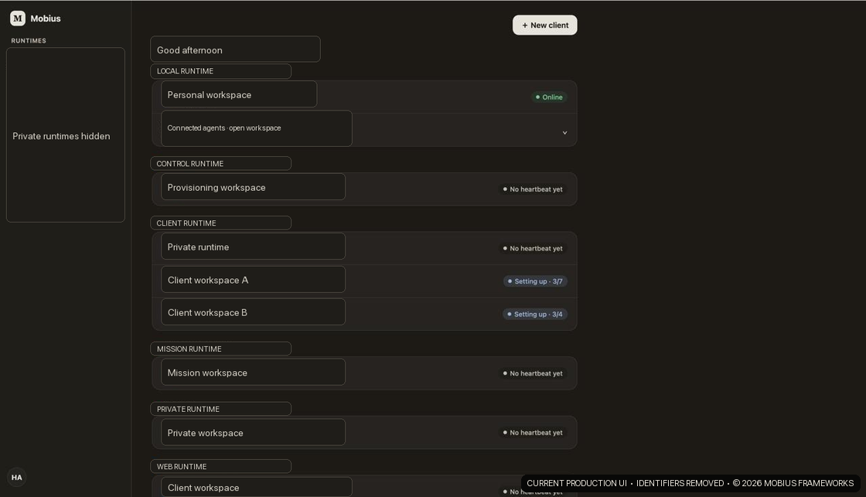Select the Local Runtime section label
The image size is (866, 497).
(220, 71)
